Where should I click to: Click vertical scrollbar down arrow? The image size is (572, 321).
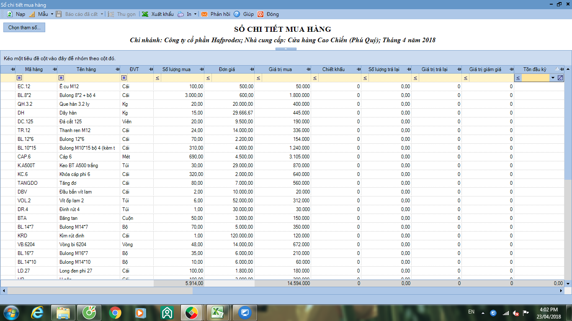point(568,283)
